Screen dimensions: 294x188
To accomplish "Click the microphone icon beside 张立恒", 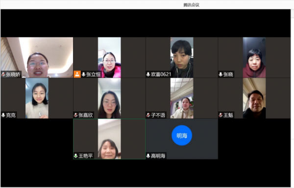I will [84, 74].
